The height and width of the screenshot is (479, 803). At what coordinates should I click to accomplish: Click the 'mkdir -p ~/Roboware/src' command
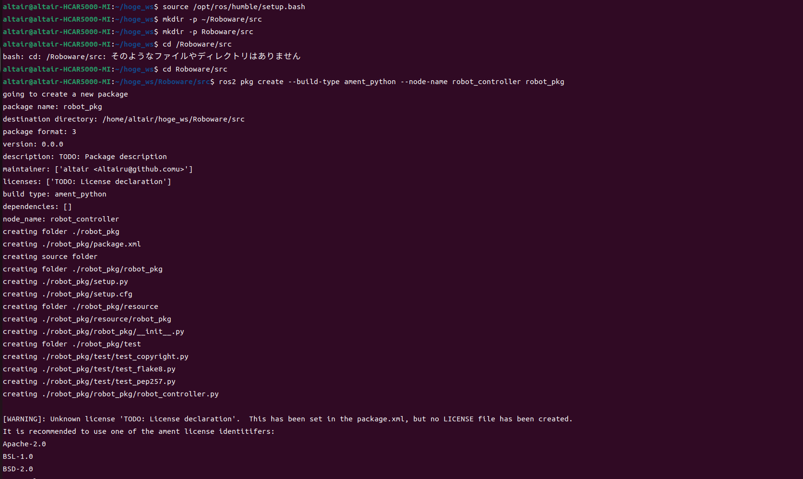pyautogui.click(x=212, y=19)
